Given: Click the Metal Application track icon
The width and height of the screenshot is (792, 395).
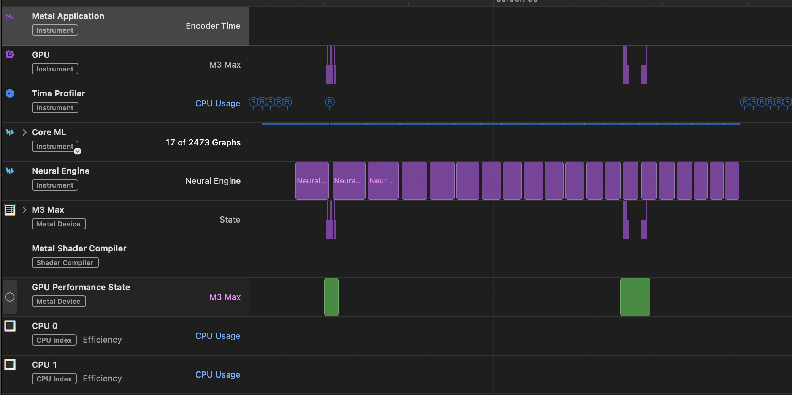Looking at the screenshot, I should coord(10,16).
